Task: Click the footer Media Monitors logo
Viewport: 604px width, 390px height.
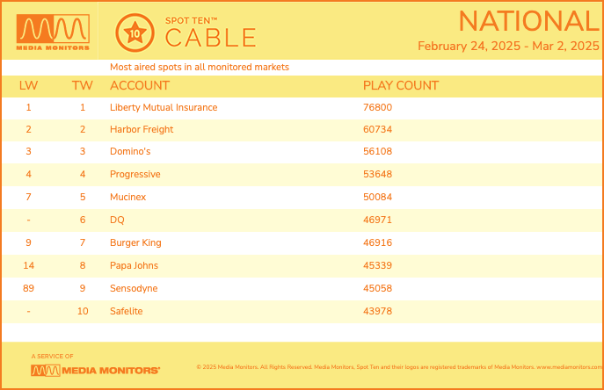Action: pyautogui.click(x=95, y=371)
